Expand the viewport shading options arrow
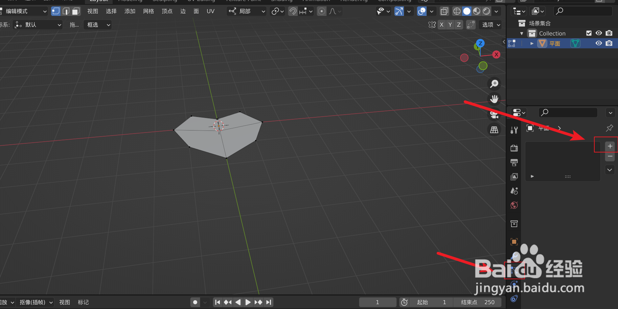The width and height of the screenshot is (618, 309). click(x=496, y=11)
